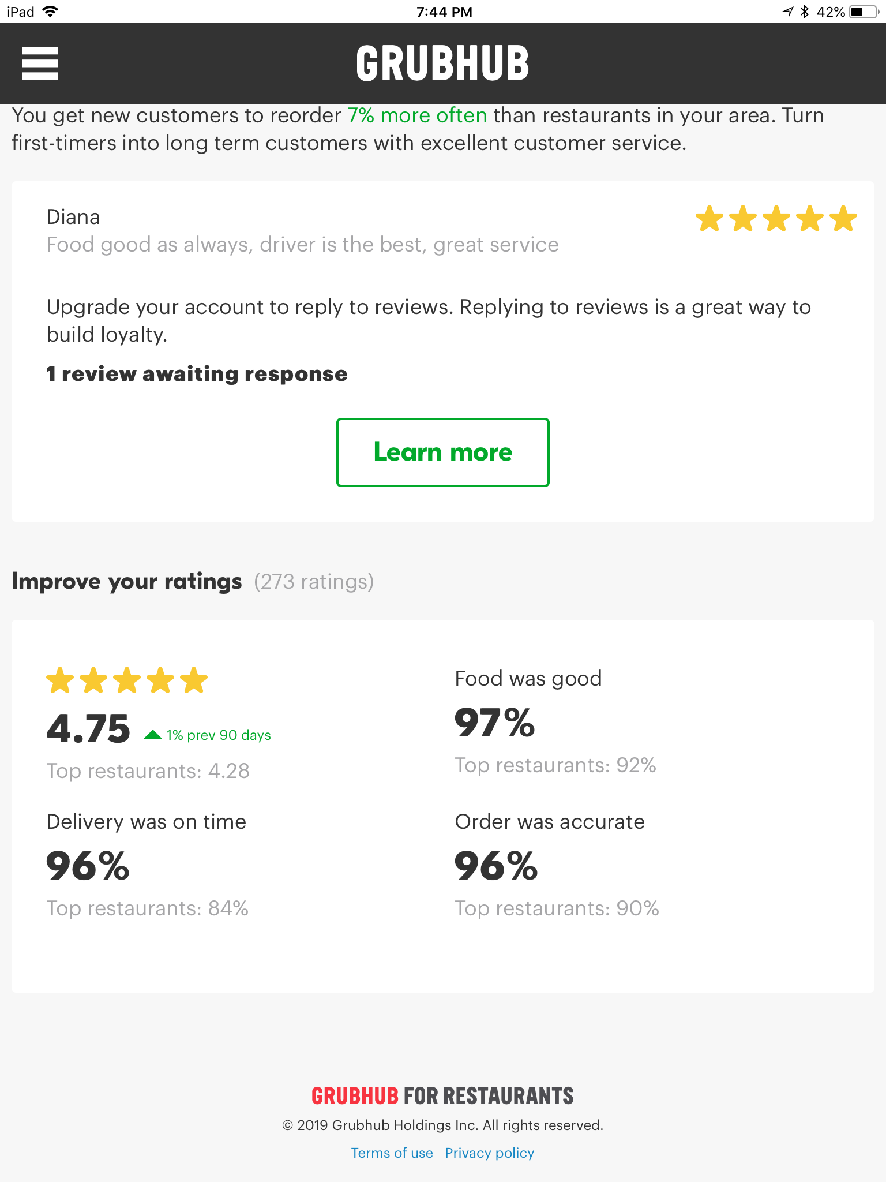Tap the Grubhub logo in header

442,63
